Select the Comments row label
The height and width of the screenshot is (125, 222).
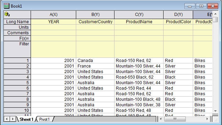click(17, 33)
